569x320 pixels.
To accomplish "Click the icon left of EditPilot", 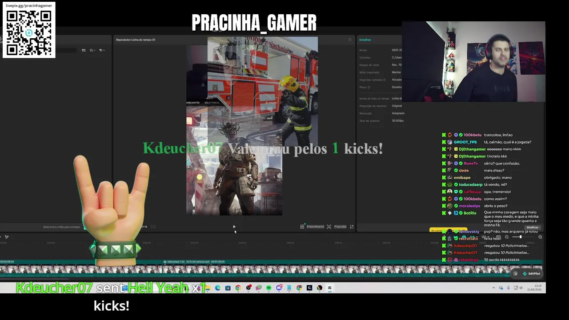I will tap(516, 274).
